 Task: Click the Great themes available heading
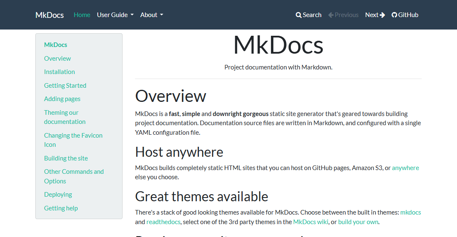click(x=201, y=197)
